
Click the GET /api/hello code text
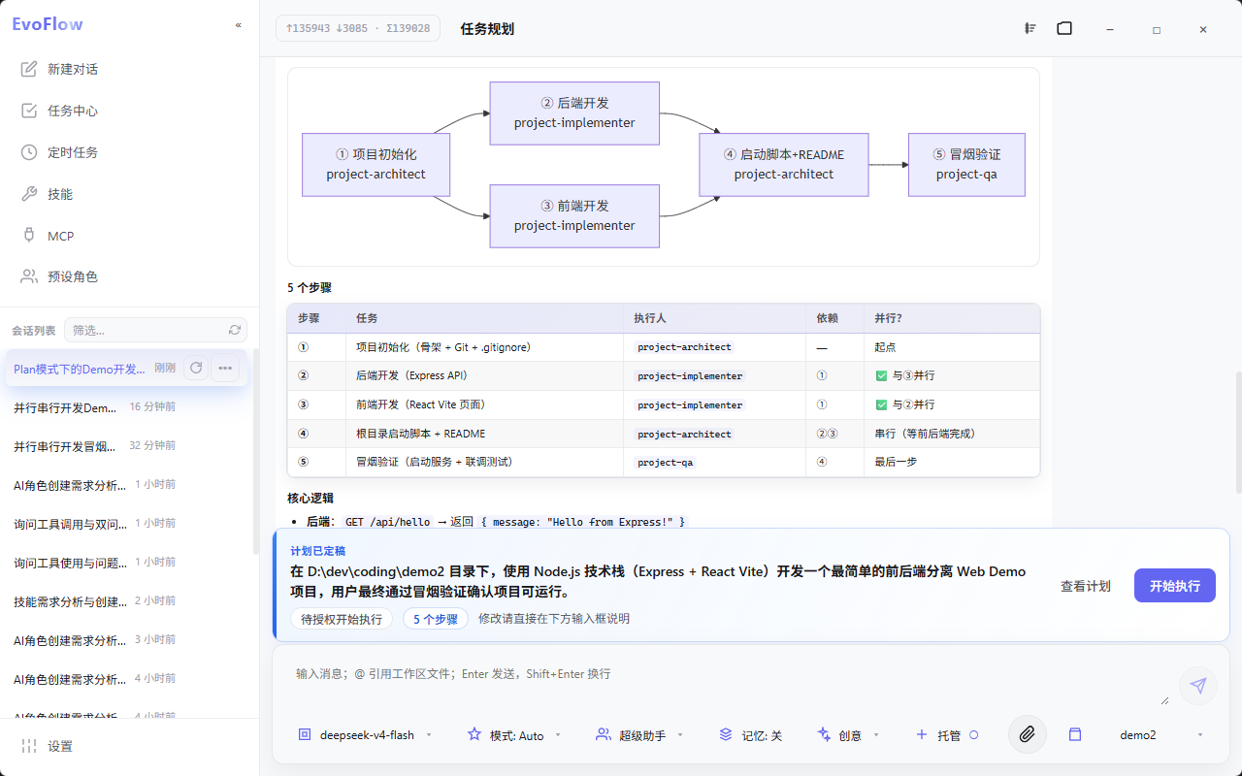pos(387,522)
